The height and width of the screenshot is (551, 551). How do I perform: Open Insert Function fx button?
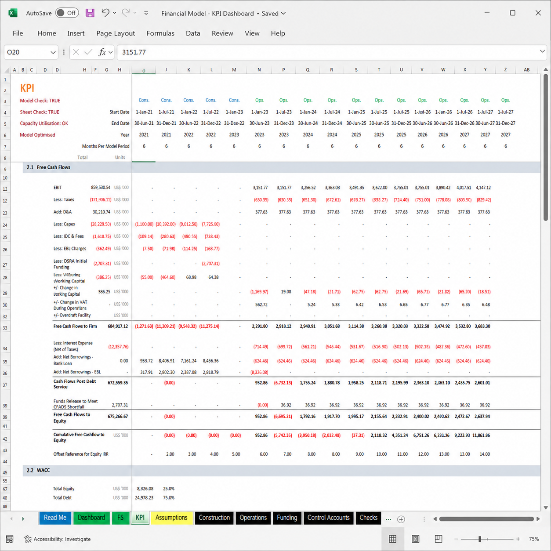(x=102, y=52)
